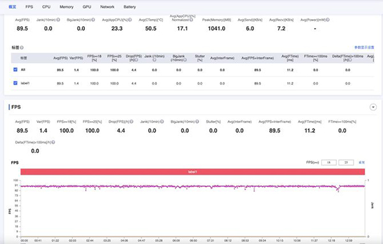Click the Avg(FTime) [ms] table column header
This screenshot has width=383, height=244.
(x=290, y=58)
